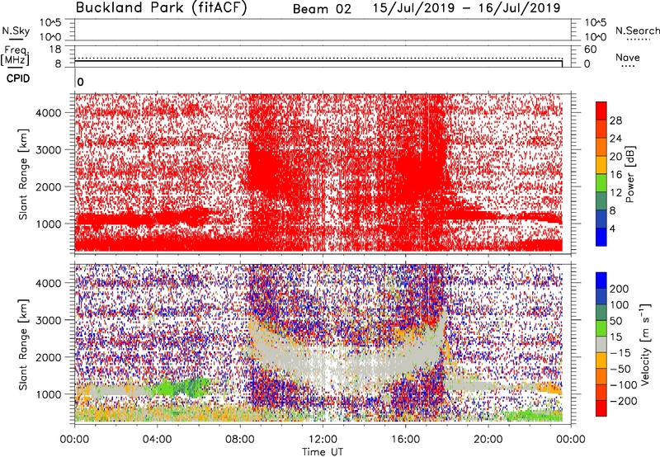Click the "60" tick on Nave axis
660x457 pixels.
(x=590, y=49)
